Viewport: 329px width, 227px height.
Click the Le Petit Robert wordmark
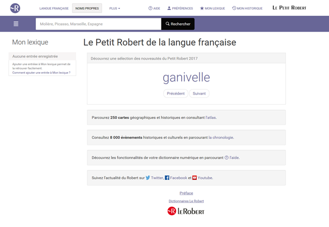tap(289, 8)
